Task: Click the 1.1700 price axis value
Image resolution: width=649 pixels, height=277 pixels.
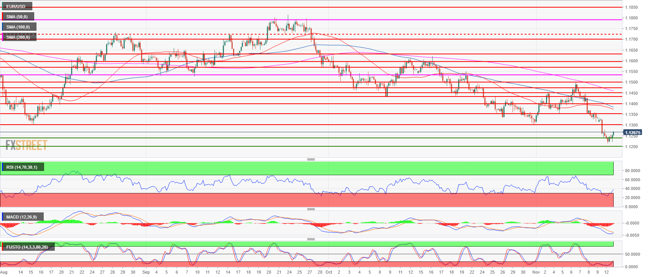Action: point(632,39)
